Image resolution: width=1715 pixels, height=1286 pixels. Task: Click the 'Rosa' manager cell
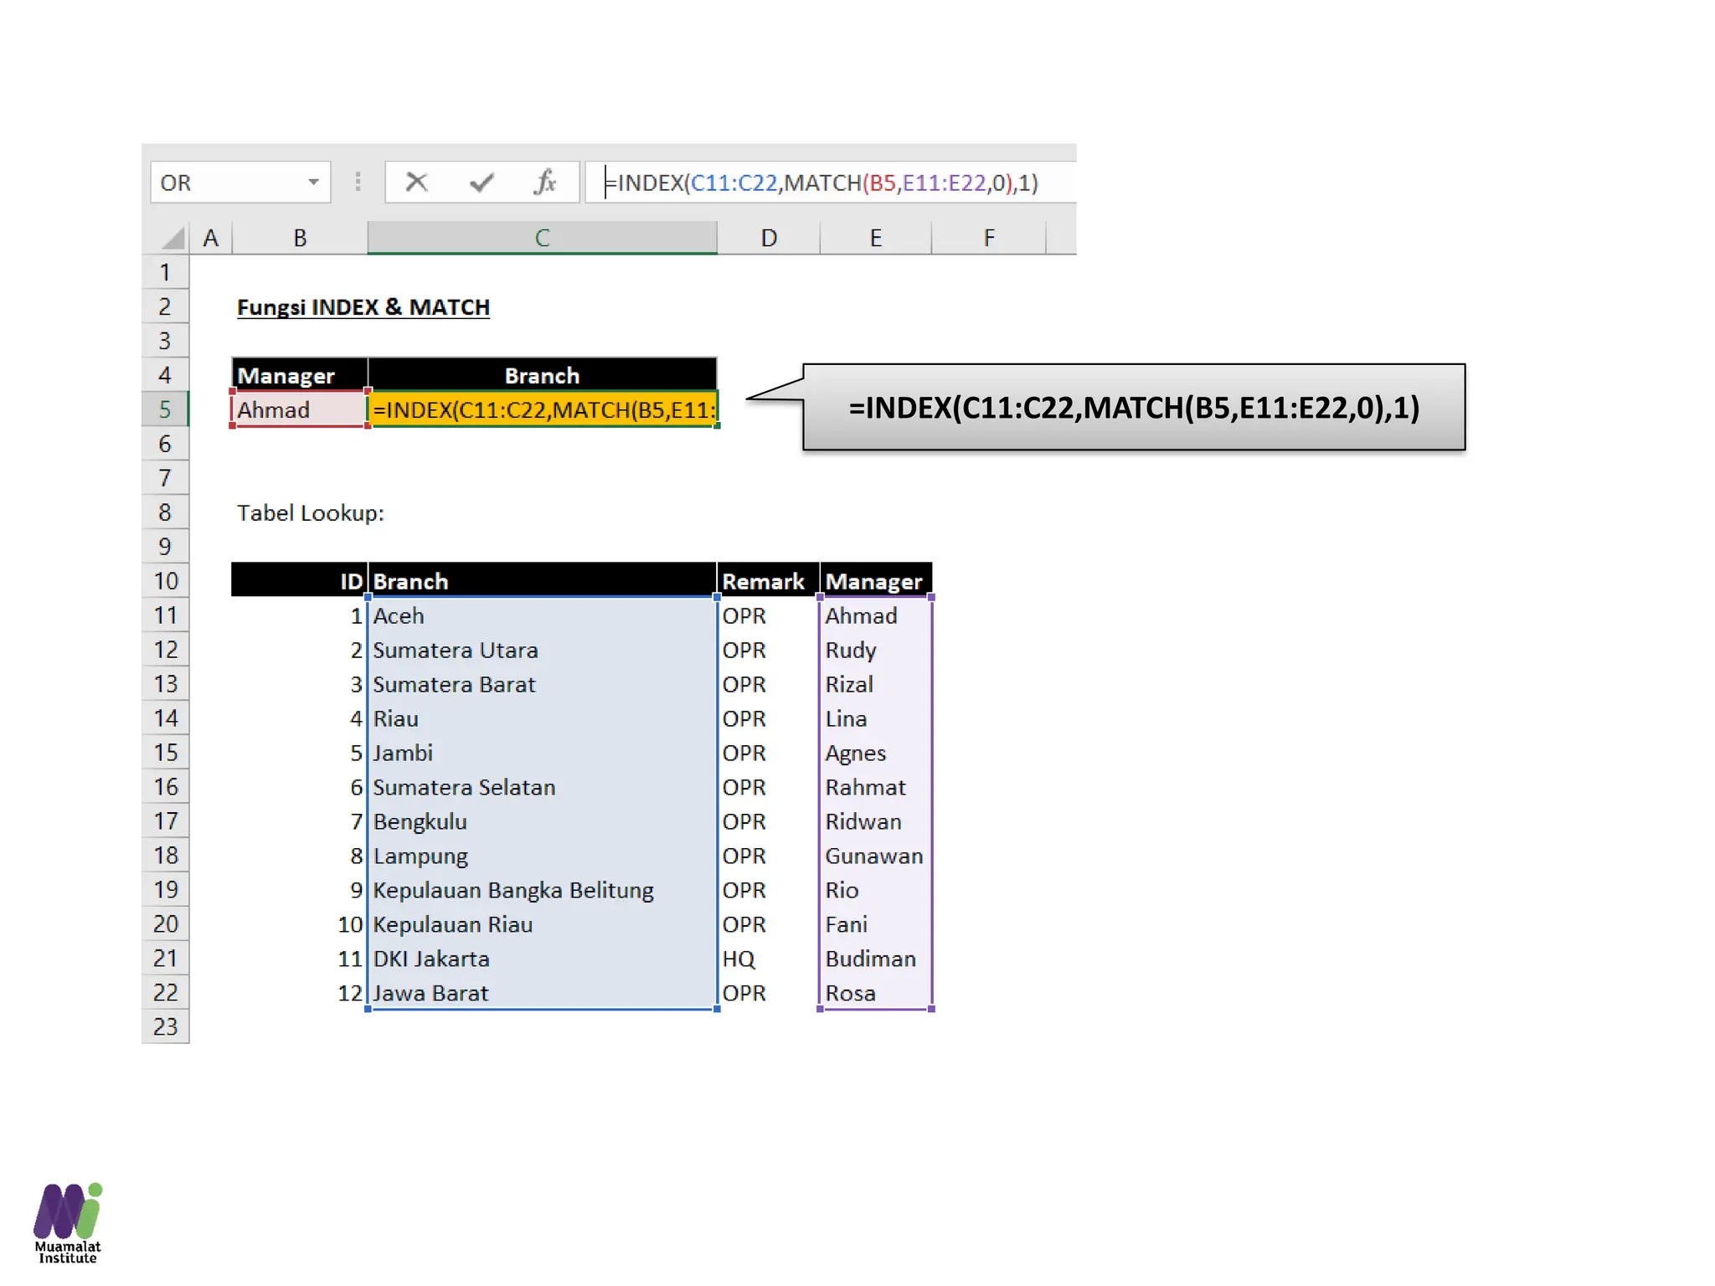(x=876, y=993)
